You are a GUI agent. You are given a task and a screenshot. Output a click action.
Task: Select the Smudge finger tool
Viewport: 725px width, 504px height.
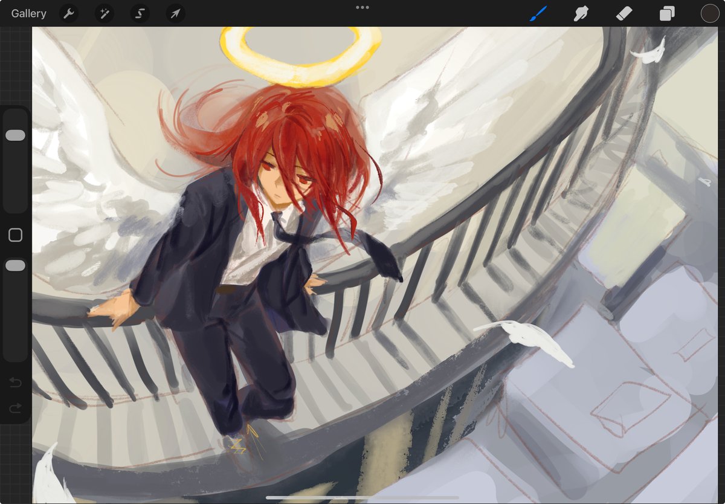[581, 13]
